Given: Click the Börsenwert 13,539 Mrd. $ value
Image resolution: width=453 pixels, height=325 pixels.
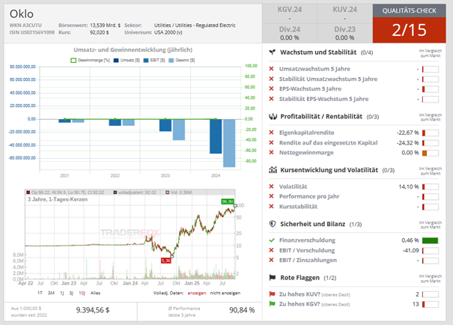Looking at the screenshot, I should pyautogui.click(x=105, y=25).
